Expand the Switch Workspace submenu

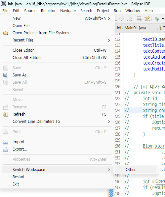coord(58,170)
